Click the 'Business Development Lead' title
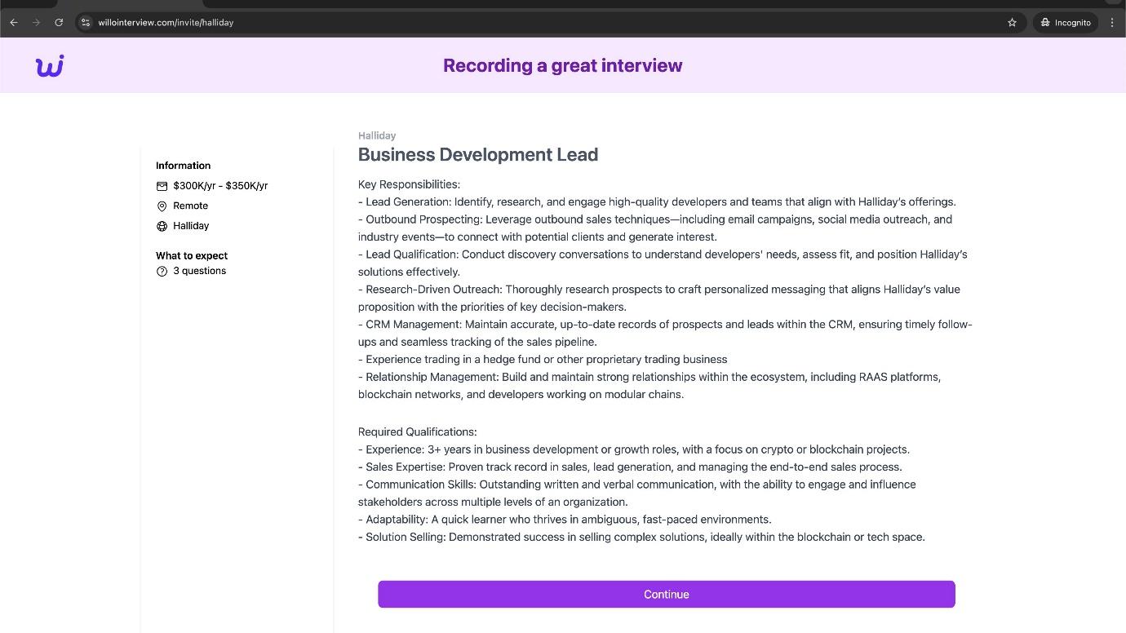1126x633 pixels. (x=478, y=154)
